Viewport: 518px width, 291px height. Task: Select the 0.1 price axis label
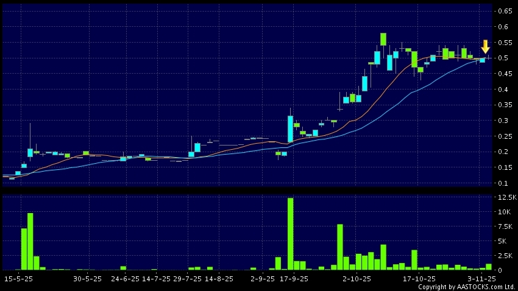point(504,183)
